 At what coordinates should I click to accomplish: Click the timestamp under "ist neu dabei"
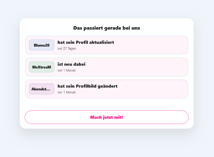click(66, 70)
